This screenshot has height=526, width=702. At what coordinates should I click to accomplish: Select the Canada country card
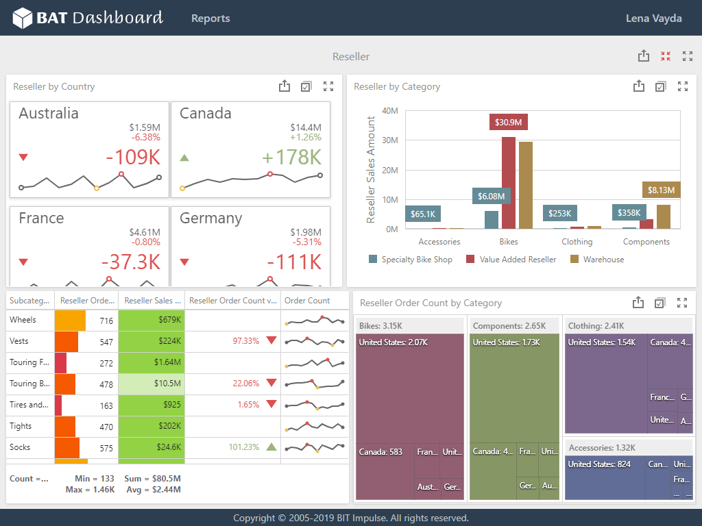pos(251,149)
